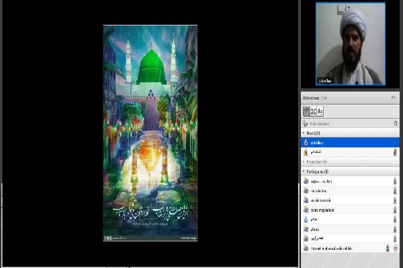The image size is (403, 268).
Task: Switch to attendee status view icon
Action: pyautogui.click(x=320, y=111)
